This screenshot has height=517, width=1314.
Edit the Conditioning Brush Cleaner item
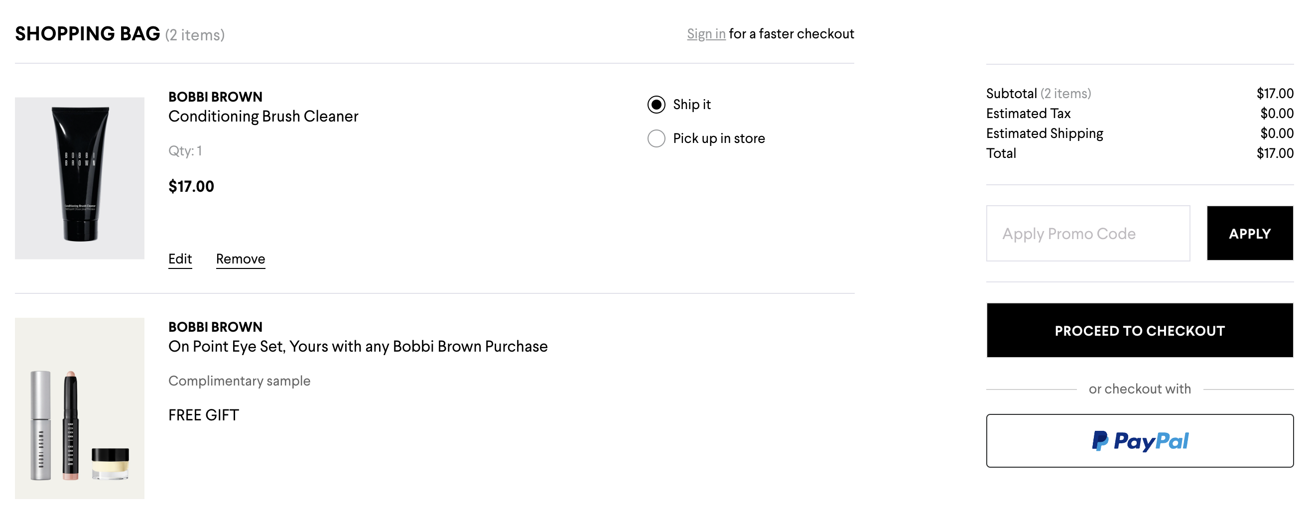point(180,259)
